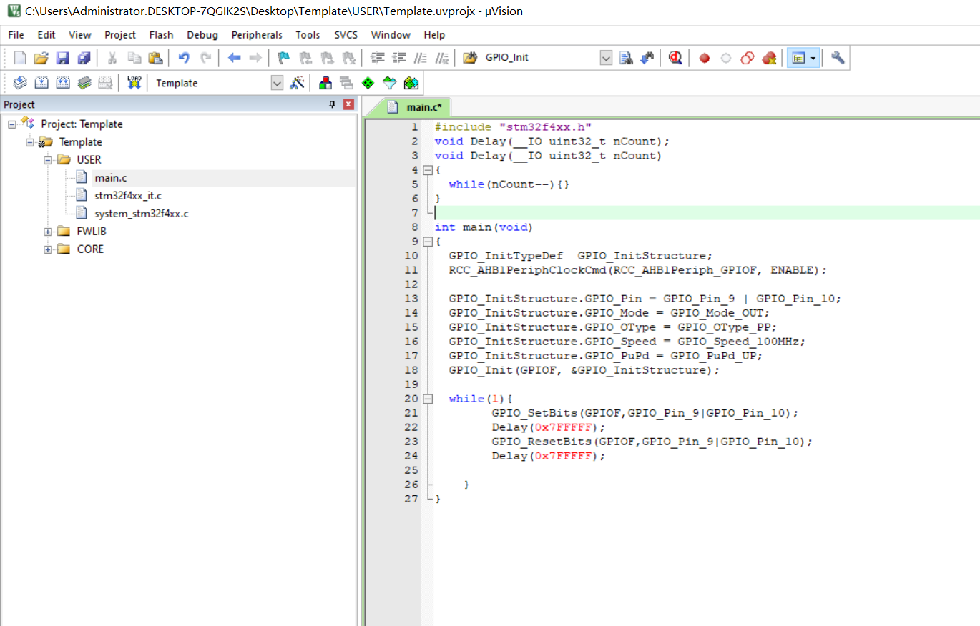Open the Debug menu
Screen dimensions: 980x626
[x=202, y=35]
